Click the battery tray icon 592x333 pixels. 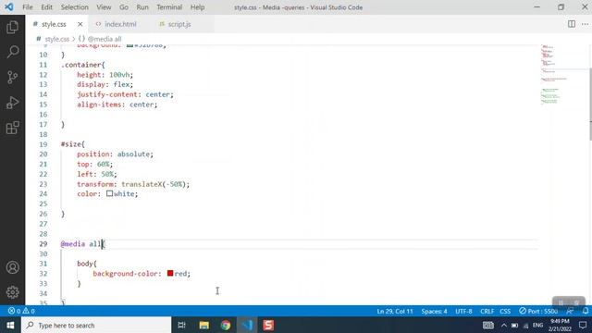point(514,325)
